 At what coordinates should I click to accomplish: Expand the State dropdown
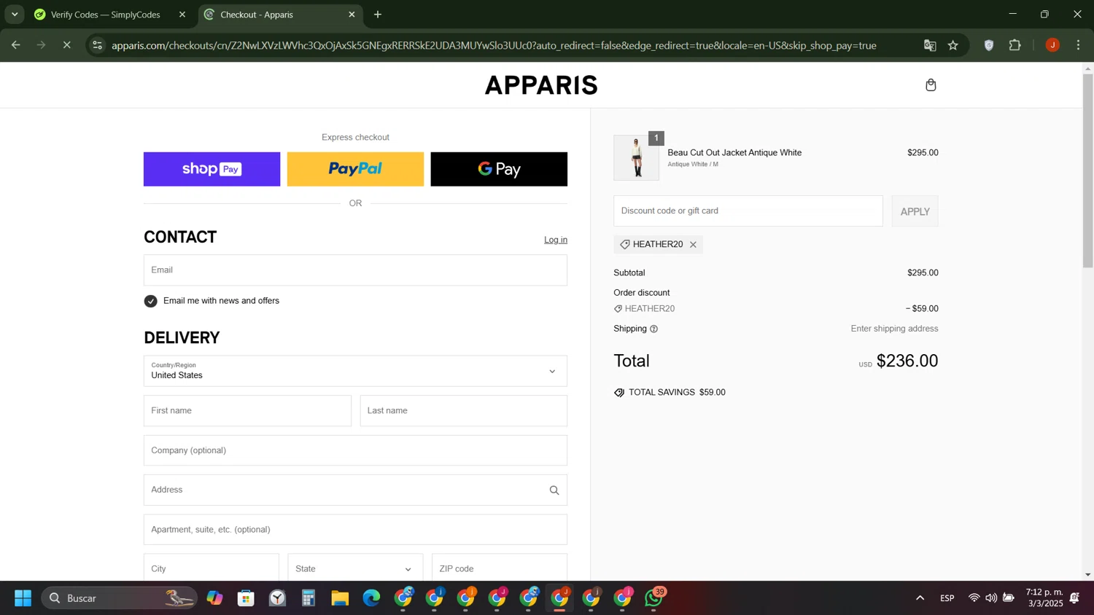tap(355, 568)
